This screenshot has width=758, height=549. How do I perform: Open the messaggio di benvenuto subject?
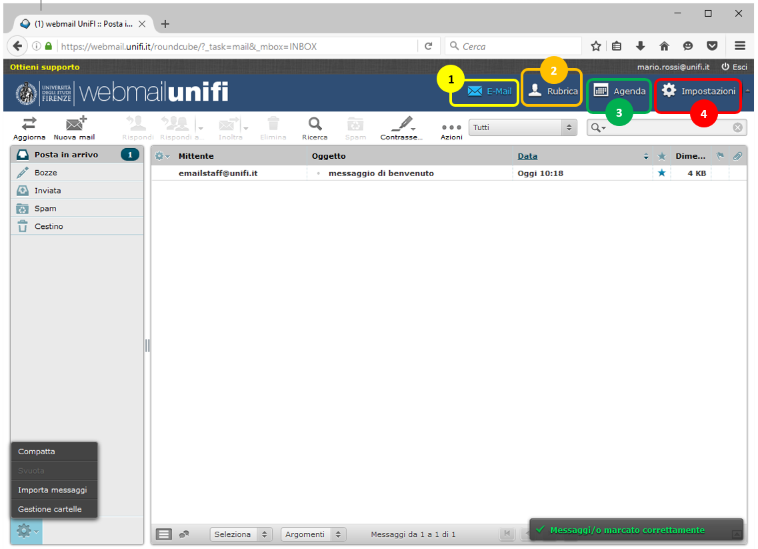pos(381,173)
